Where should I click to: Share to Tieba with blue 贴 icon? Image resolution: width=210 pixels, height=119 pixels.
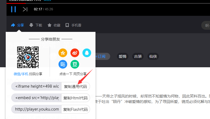pyautogui.click(x=63, y=64)
